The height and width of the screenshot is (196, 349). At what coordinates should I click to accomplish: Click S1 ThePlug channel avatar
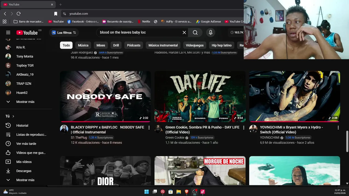point(64,129)
